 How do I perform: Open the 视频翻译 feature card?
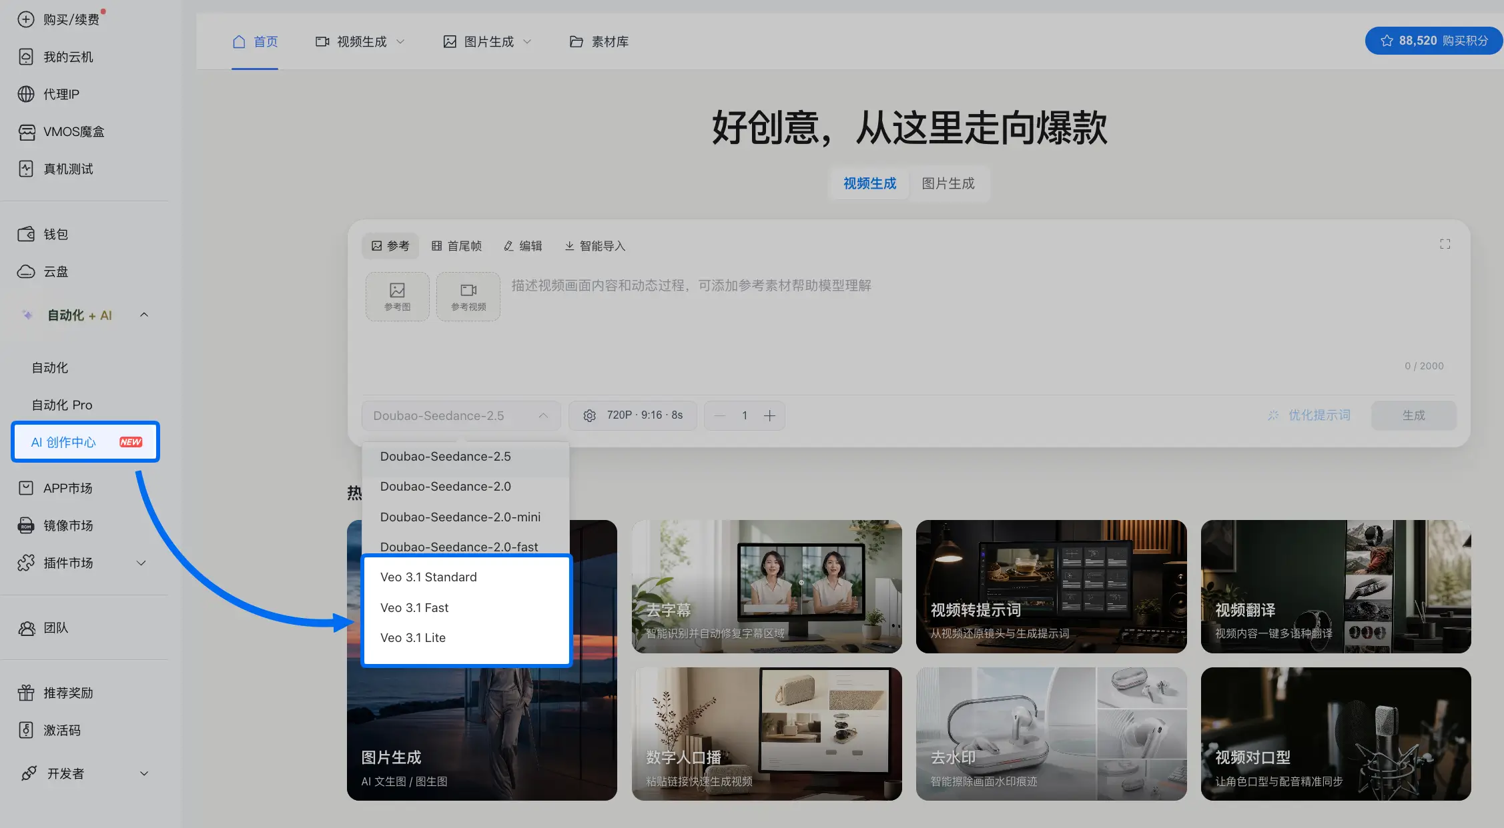point(1336,587)
